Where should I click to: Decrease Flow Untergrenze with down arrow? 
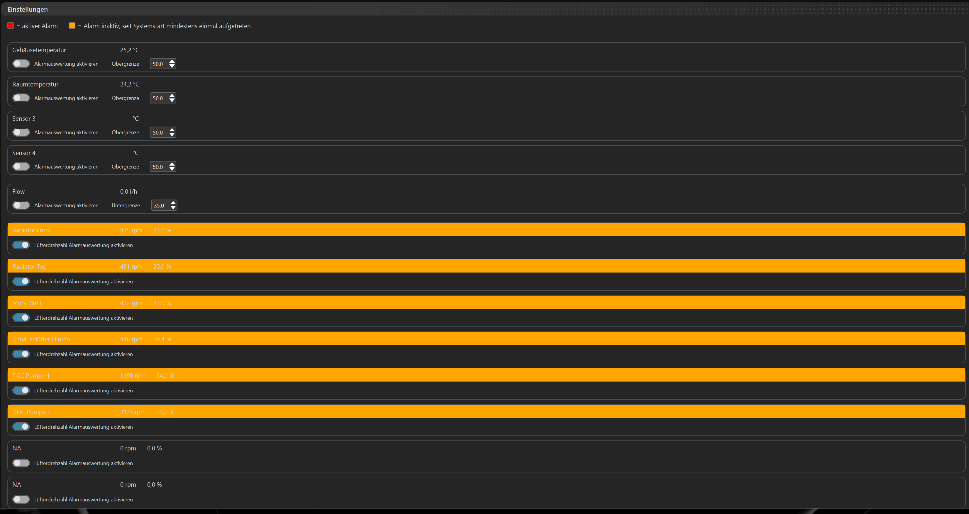click(173, 208)
